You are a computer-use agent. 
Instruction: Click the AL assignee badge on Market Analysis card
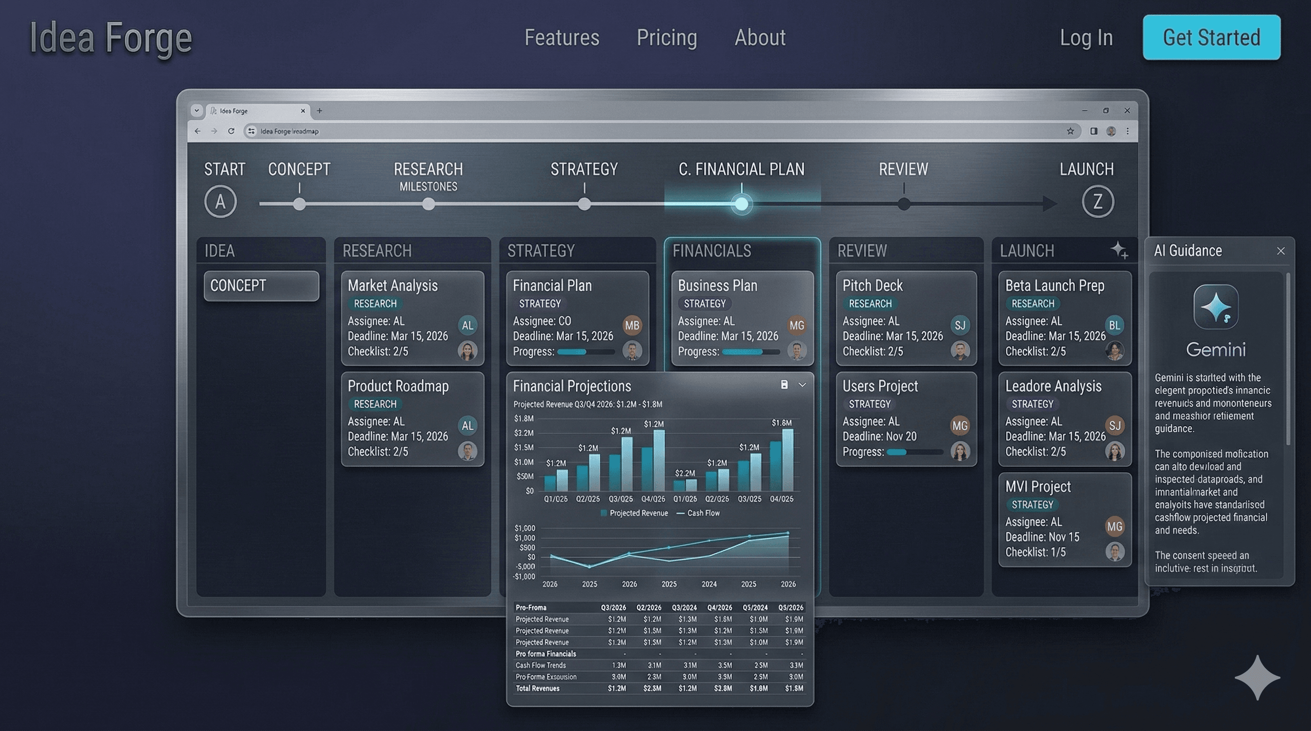point(467,326)
